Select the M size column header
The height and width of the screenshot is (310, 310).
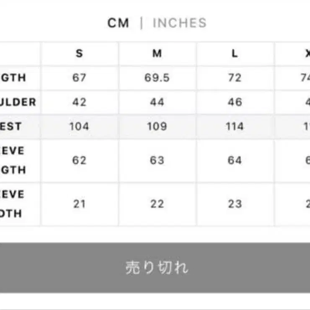point(157,54)
